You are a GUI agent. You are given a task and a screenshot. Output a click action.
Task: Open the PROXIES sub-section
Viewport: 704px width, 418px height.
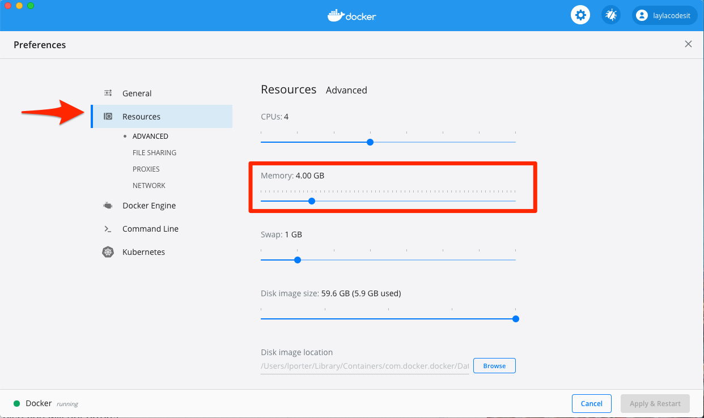(146, 169)
